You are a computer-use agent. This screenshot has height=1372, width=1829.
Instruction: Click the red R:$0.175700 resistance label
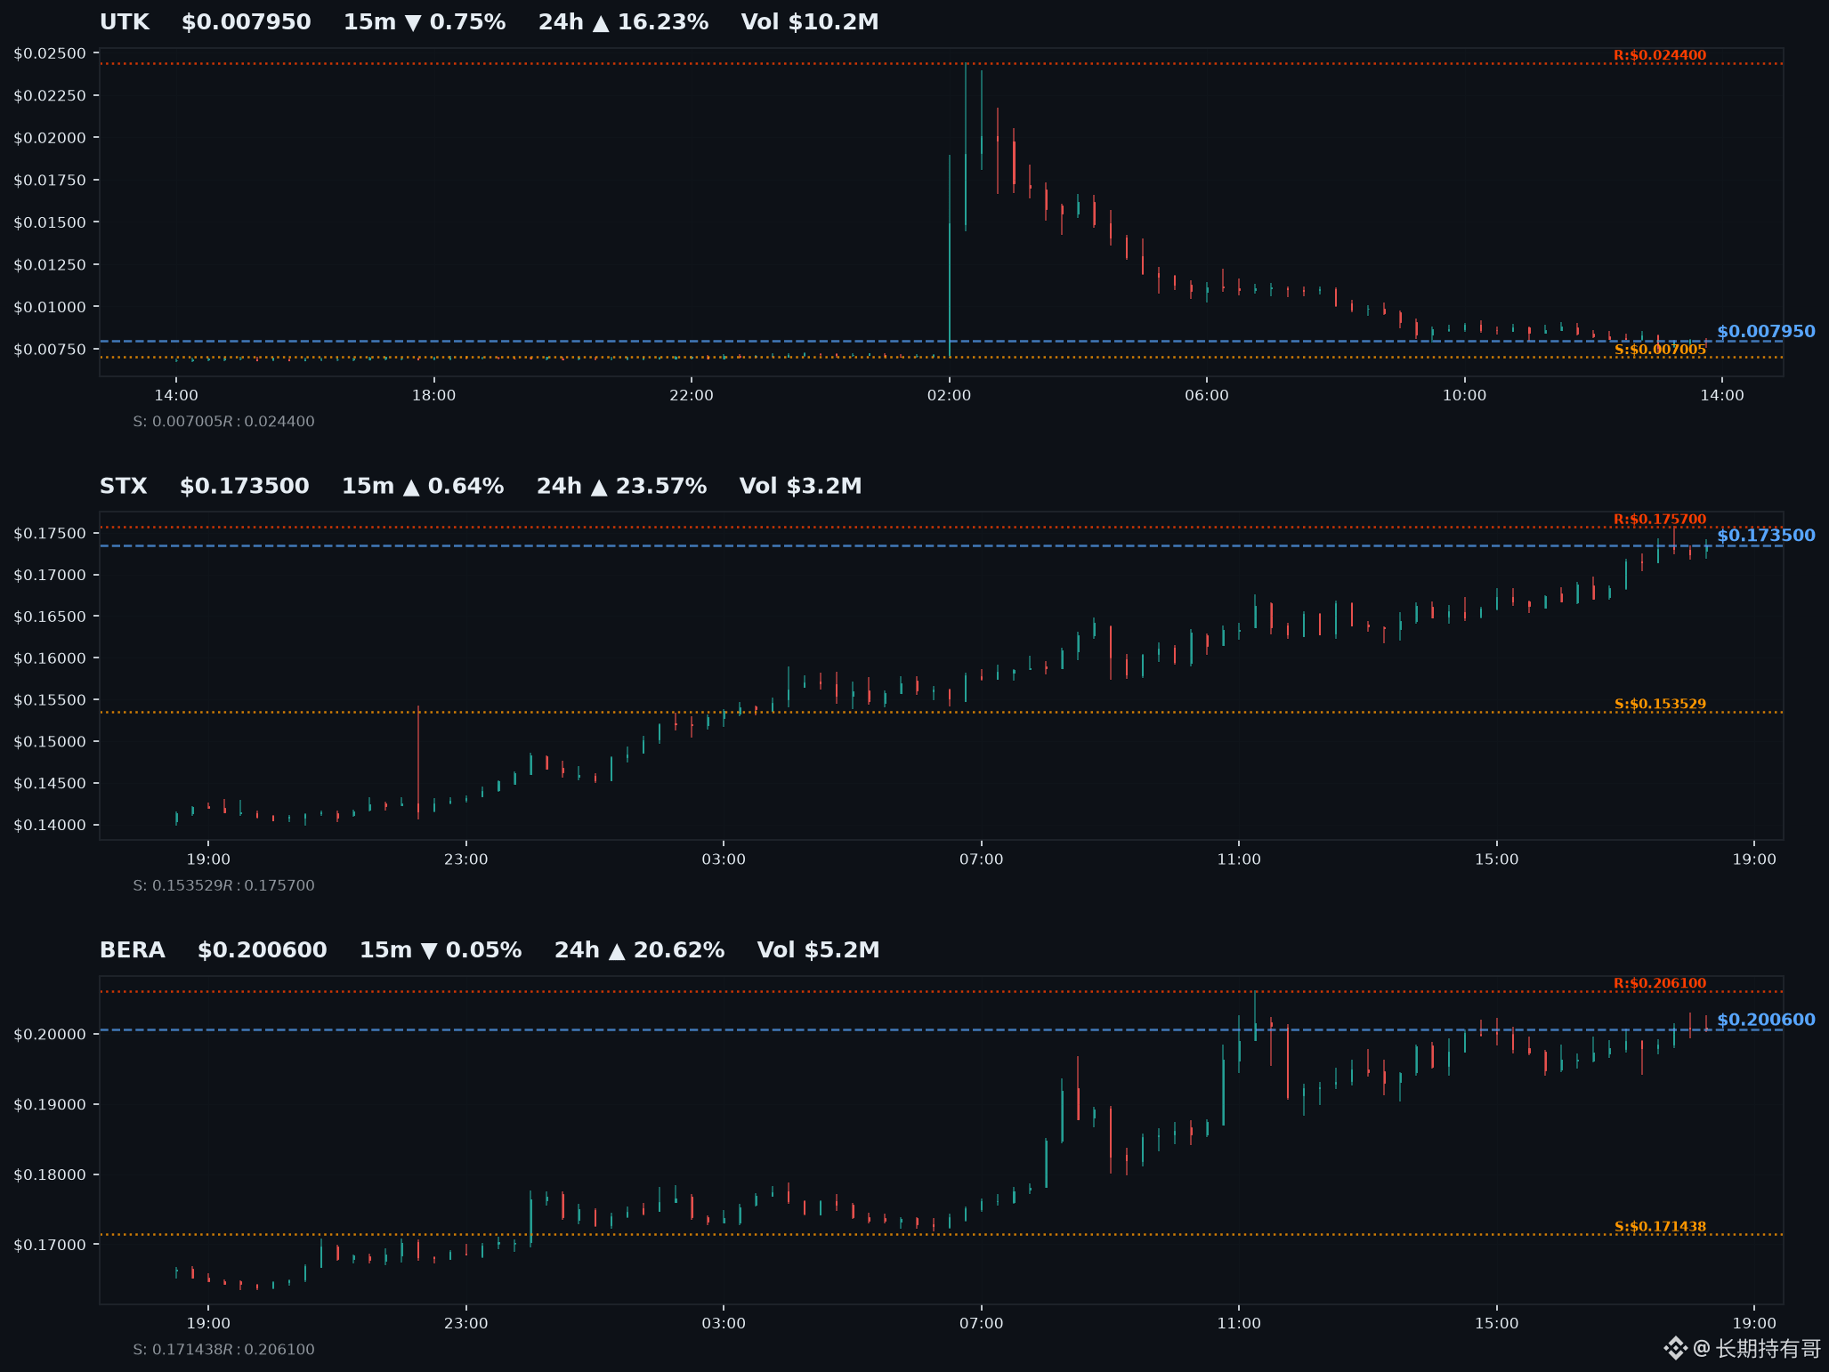tap(1660, 520)
